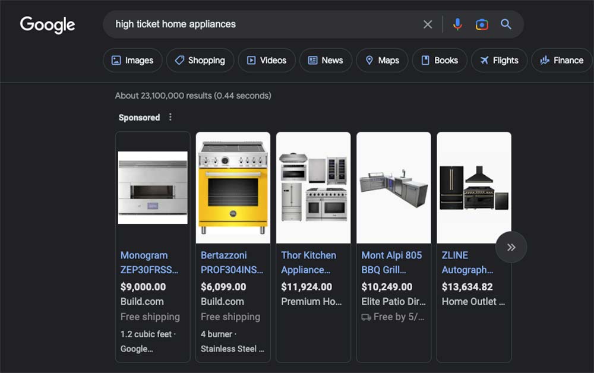
Task: Click Free shipping under the Monogram listing
Action: point(150,317)
